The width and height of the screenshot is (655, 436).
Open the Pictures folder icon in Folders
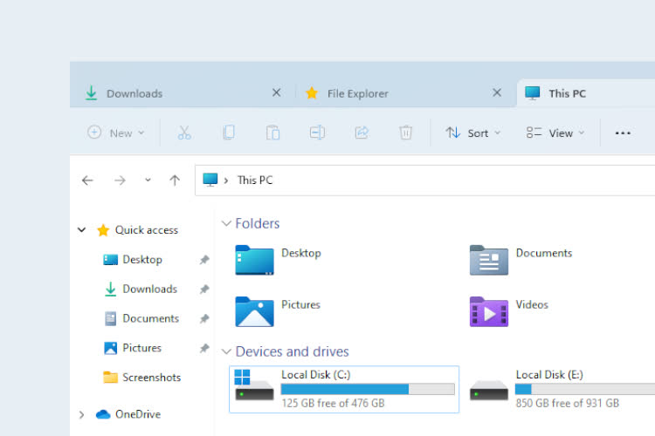(x=254, y=311)
